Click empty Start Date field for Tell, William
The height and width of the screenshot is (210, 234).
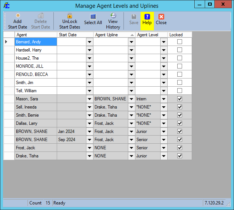(x=72, y=91)
